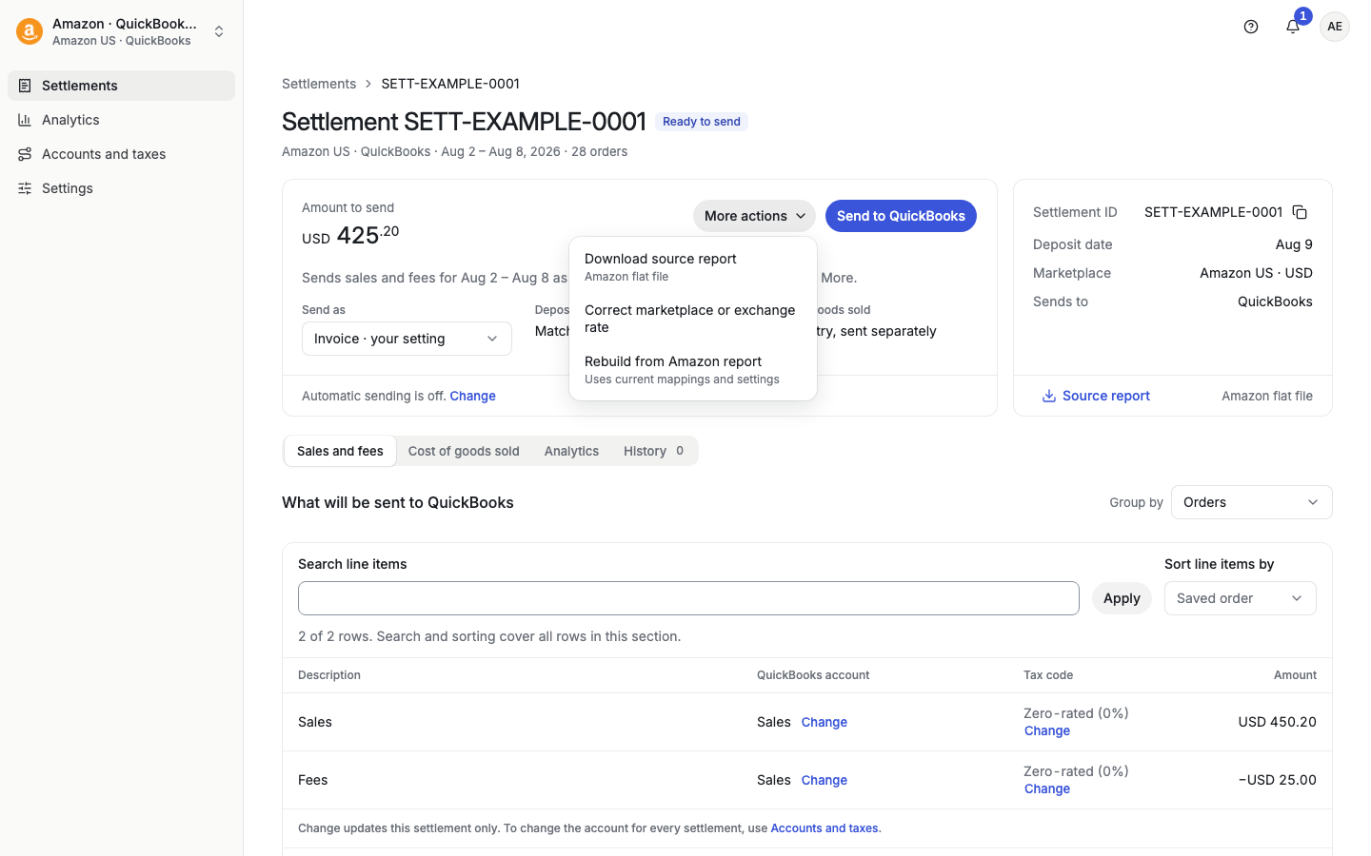Choose Correct marketplace or exchange rate
This screenshot has width=1371, height=856.
tap(693, 319)
